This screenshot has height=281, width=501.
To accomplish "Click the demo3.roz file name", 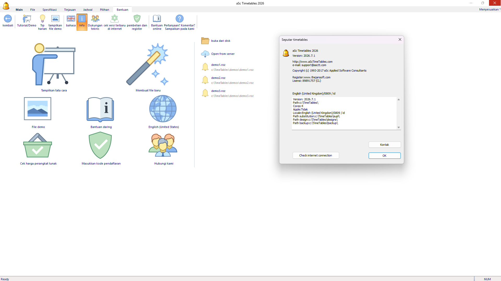I will (x=218, y=91).
